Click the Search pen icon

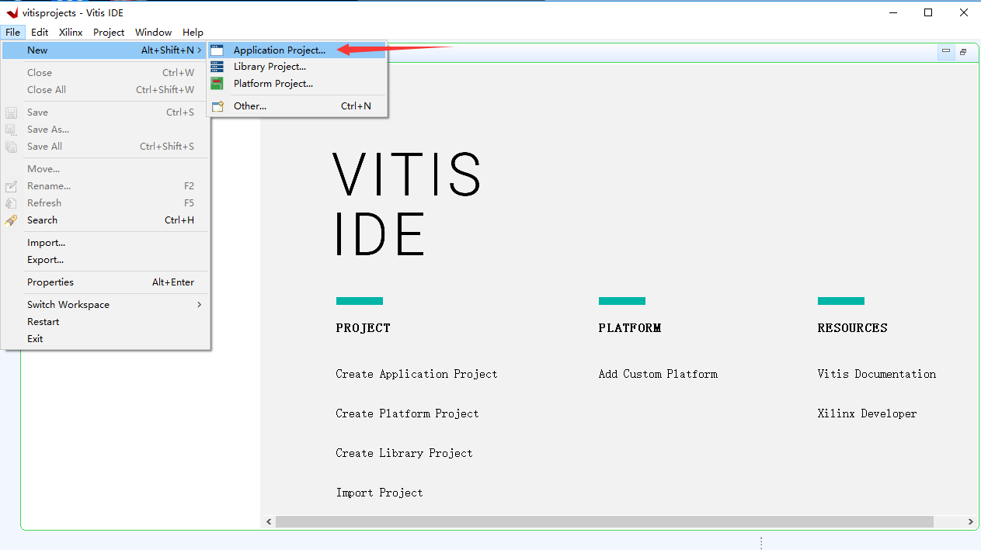(x=11, y=220)
